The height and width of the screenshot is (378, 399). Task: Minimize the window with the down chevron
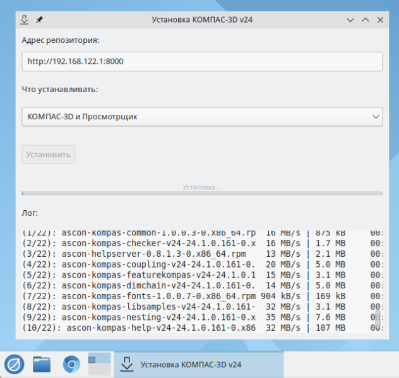[x=350, y=20]
